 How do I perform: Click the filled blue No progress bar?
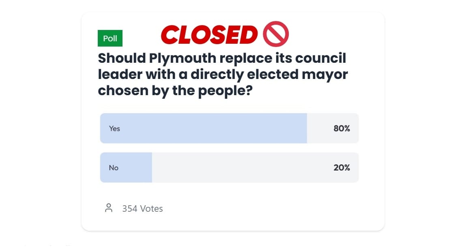[126, 168]
